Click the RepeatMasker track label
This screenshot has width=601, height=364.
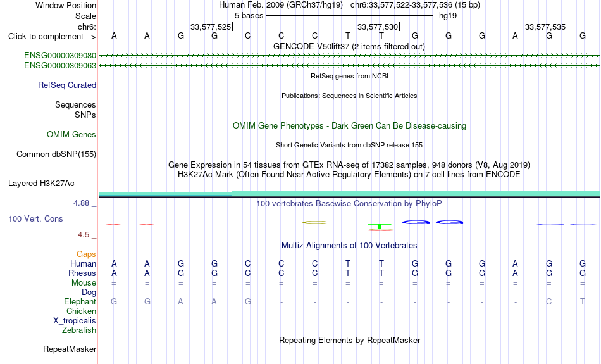pos(70,349)
